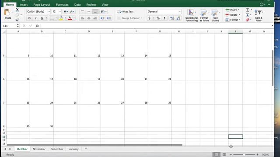Align text left
The height and width of the screenshot is (157, 280).
[x=82, y=18]
